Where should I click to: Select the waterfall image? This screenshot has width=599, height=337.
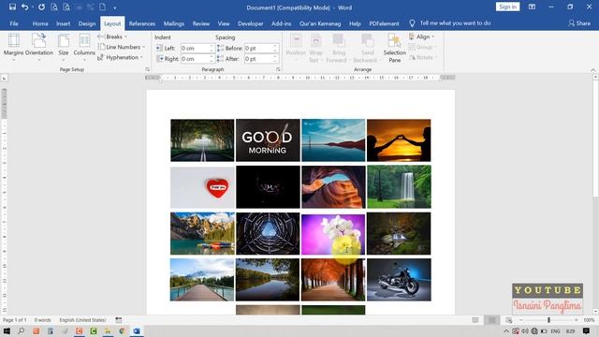tap(399, 187)
